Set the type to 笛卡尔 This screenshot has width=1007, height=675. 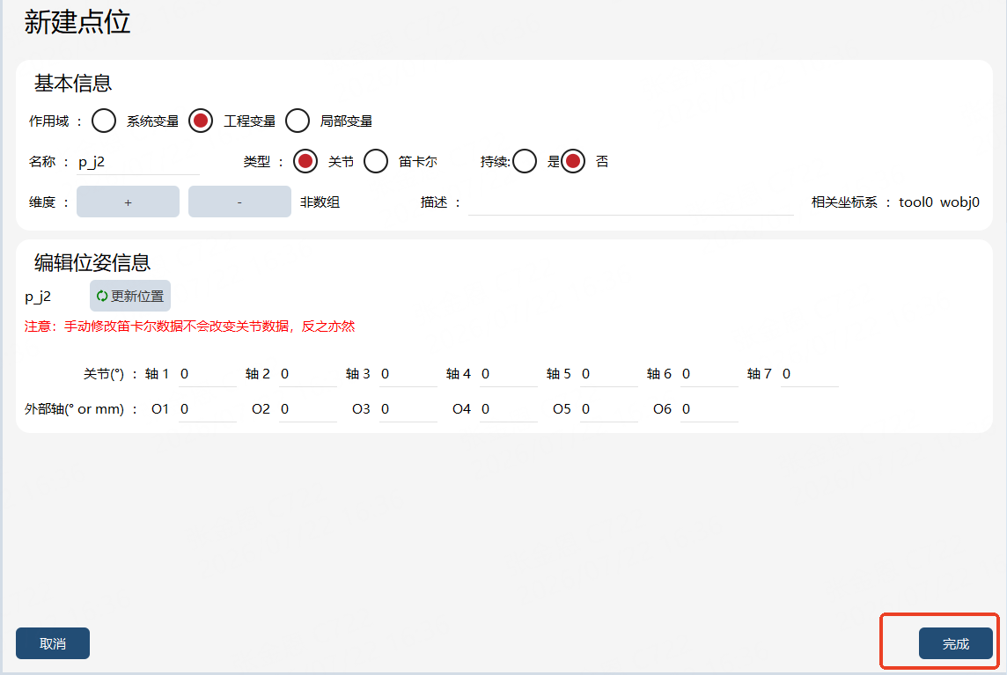click(x=376, y=161)
